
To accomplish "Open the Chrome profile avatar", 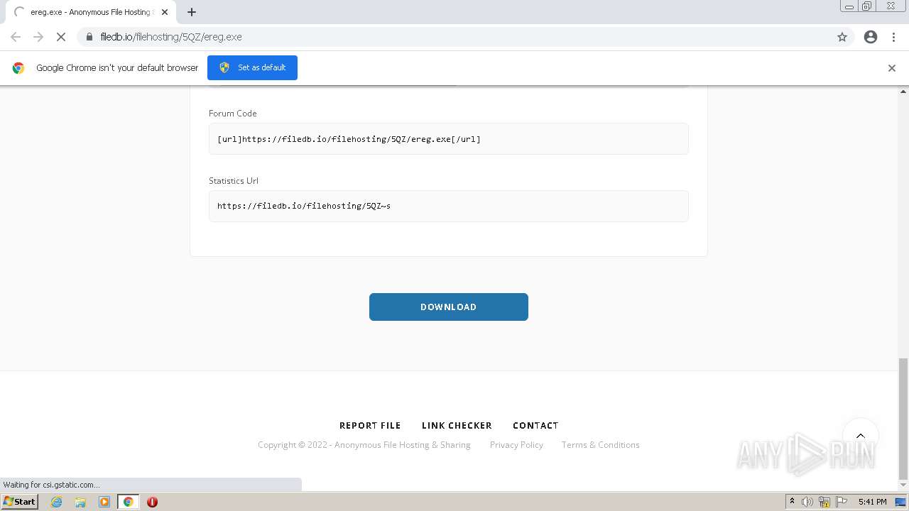I will 871,37.
